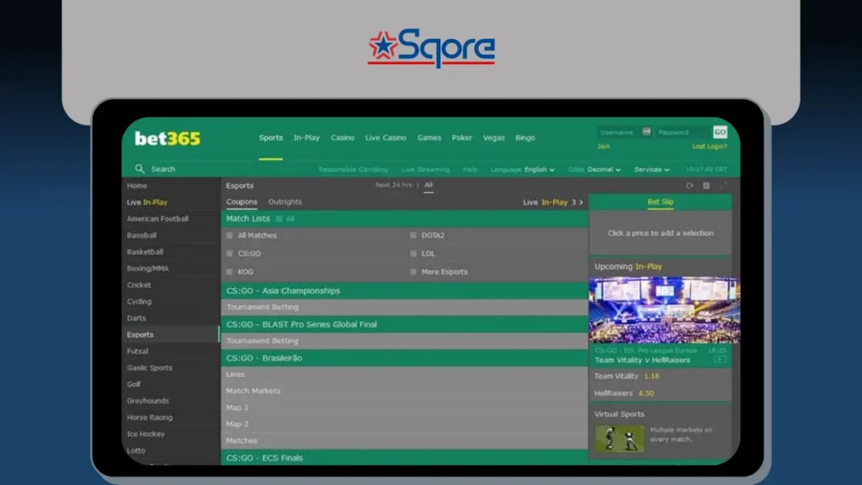Open the Bingo menu item
Screen dimensions: 862x485
[525, 138]
